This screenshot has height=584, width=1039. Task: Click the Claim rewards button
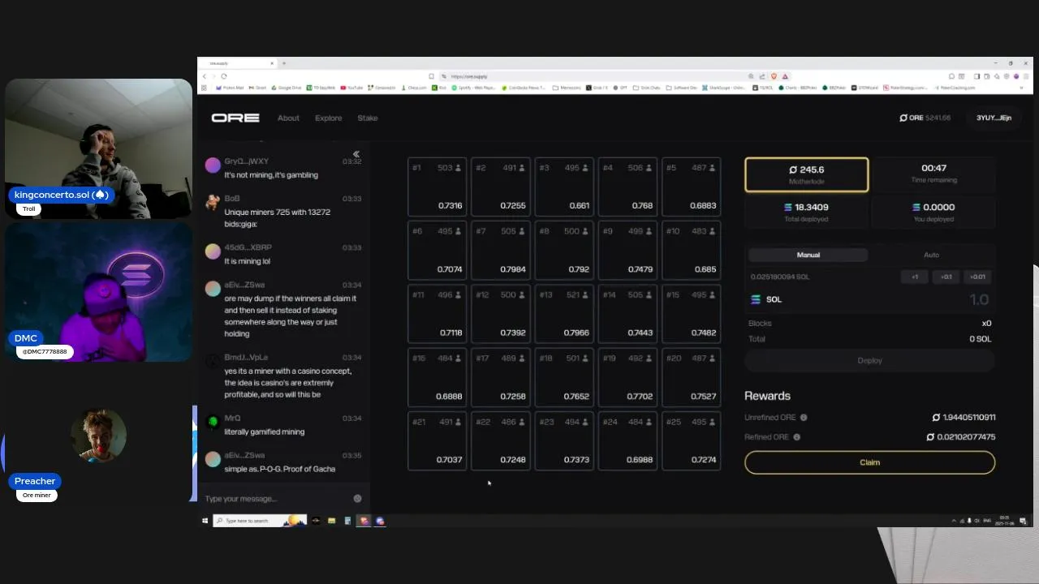click(x=869, y=462)
